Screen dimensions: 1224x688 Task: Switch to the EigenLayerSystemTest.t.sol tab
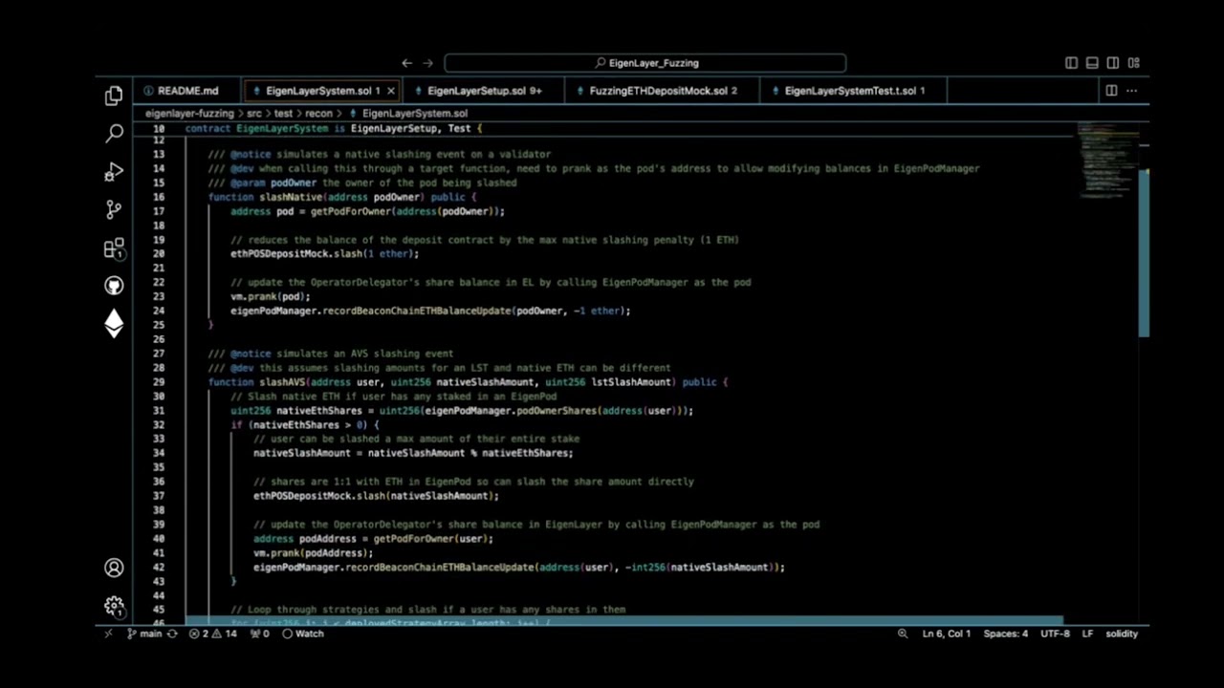[854, 91]
